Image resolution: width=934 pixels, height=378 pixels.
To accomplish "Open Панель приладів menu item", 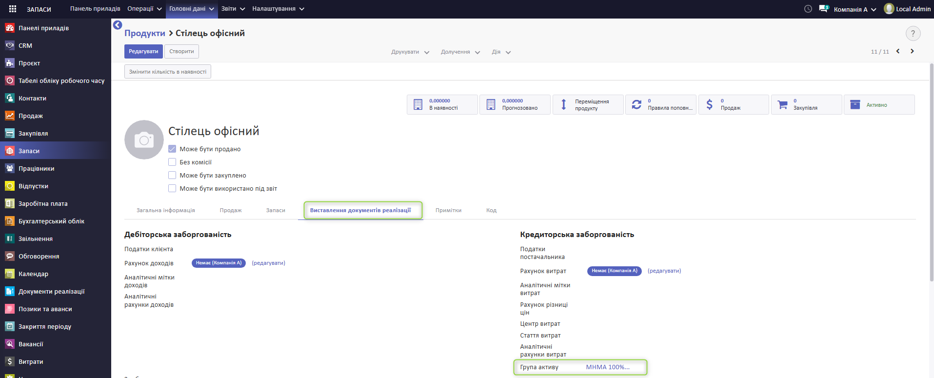I will click(95, 9).
